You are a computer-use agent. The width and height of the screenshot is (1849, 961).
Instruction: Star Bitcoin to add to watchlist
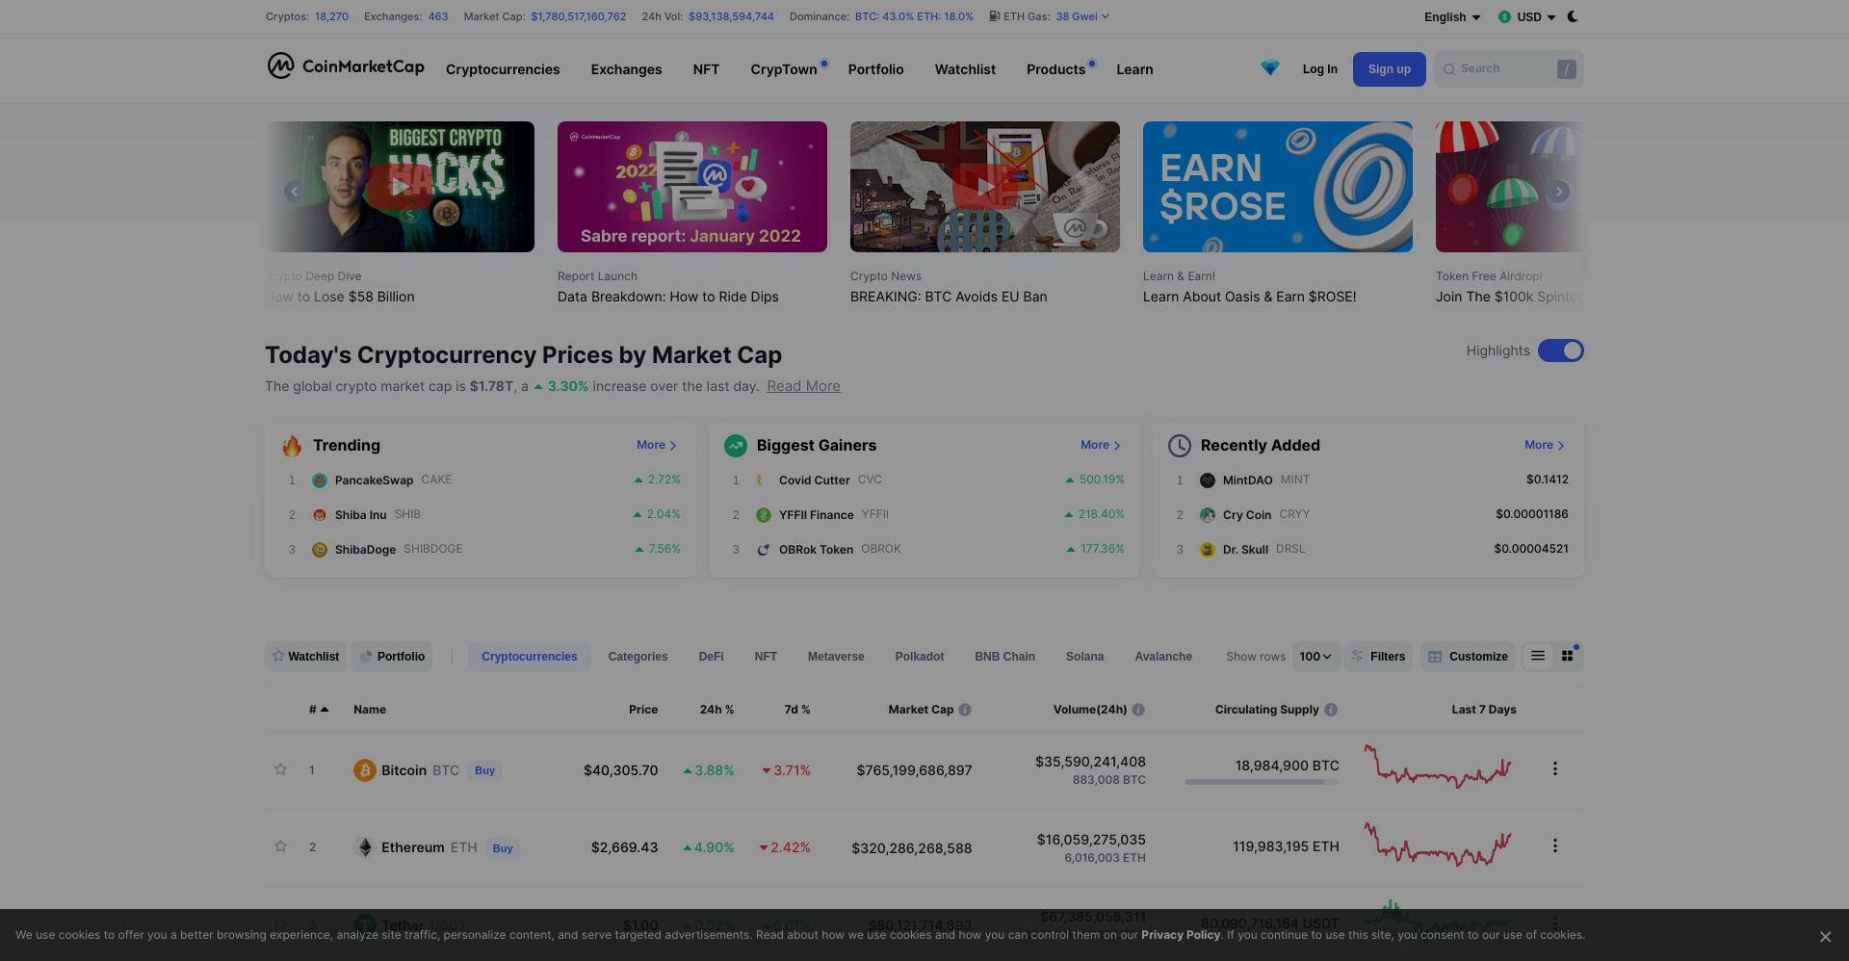click(280, 769)
